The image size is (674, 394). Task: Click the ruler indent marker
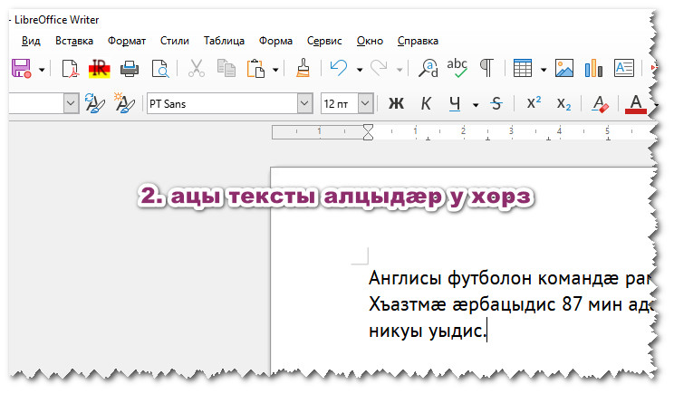coord(368,132)
